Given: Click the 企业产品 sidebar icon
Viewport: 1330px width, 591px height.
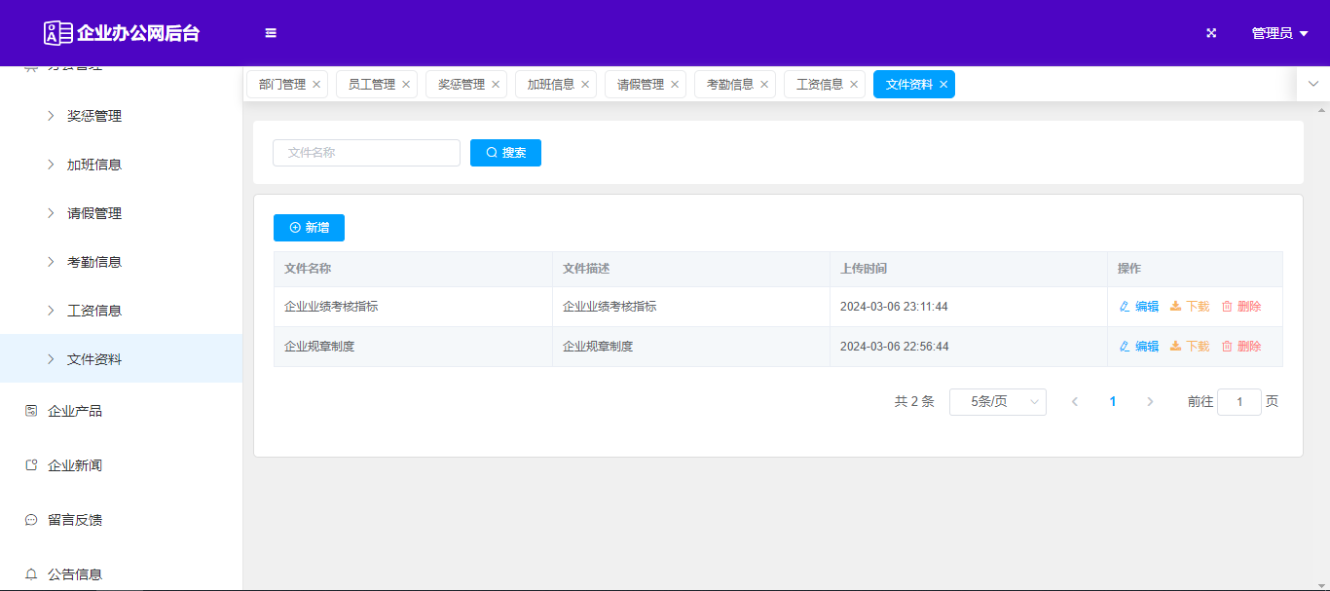Looking at the screenshot, I should (x=31, y=411).
